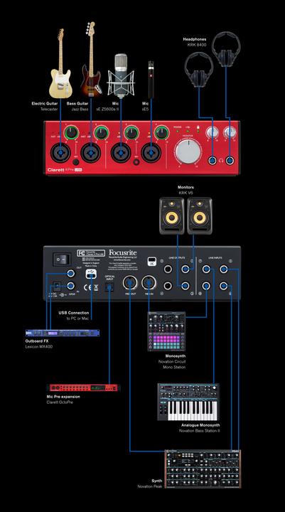Click the line input jack wired to Bass Station II
Screen dimensions: 285x512
205,269
